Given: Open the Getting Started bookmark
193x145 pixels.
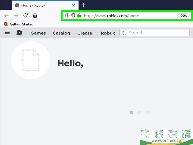Looking at the screenshot, I should click(19, 24).
